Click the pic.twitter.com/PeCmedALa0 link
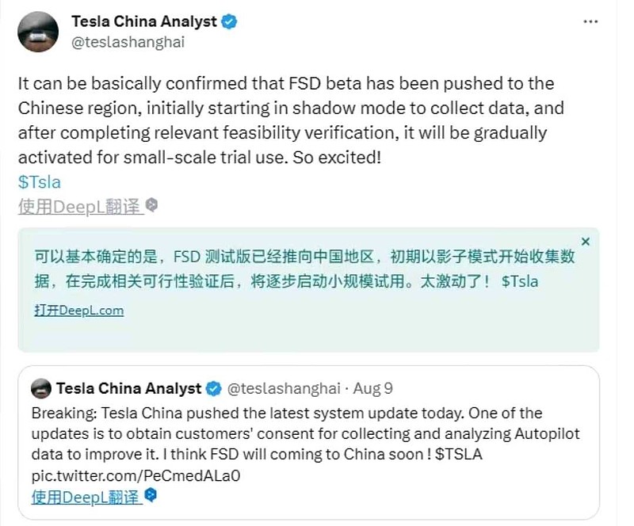 click(x=136, y=475)
